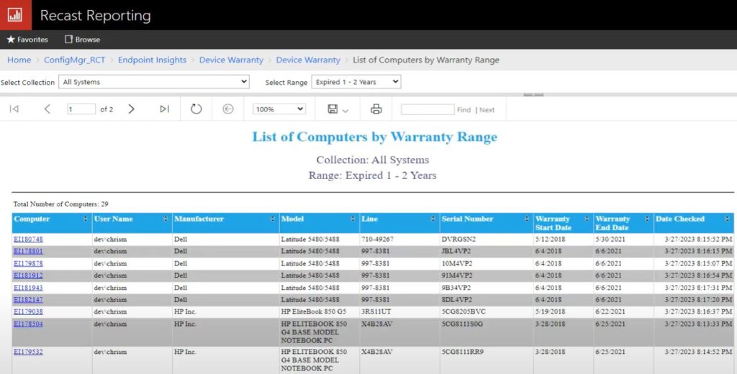The height and width of the screenshot is (374, 737).
Task: Sort by Computer column toggle
Action: (86, 219)
